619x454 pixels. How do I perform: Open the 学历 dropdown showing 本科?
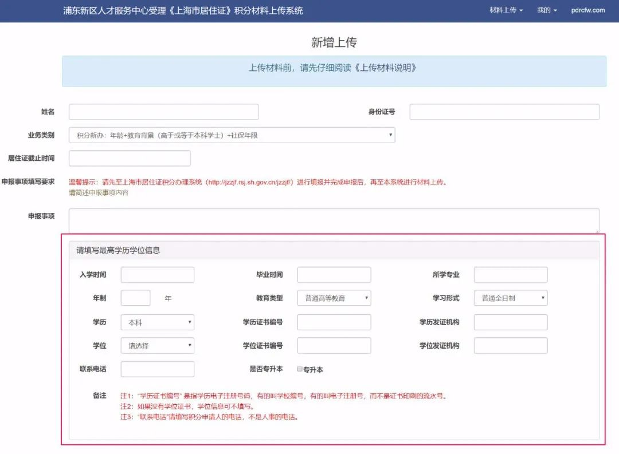tap(157, 322)
